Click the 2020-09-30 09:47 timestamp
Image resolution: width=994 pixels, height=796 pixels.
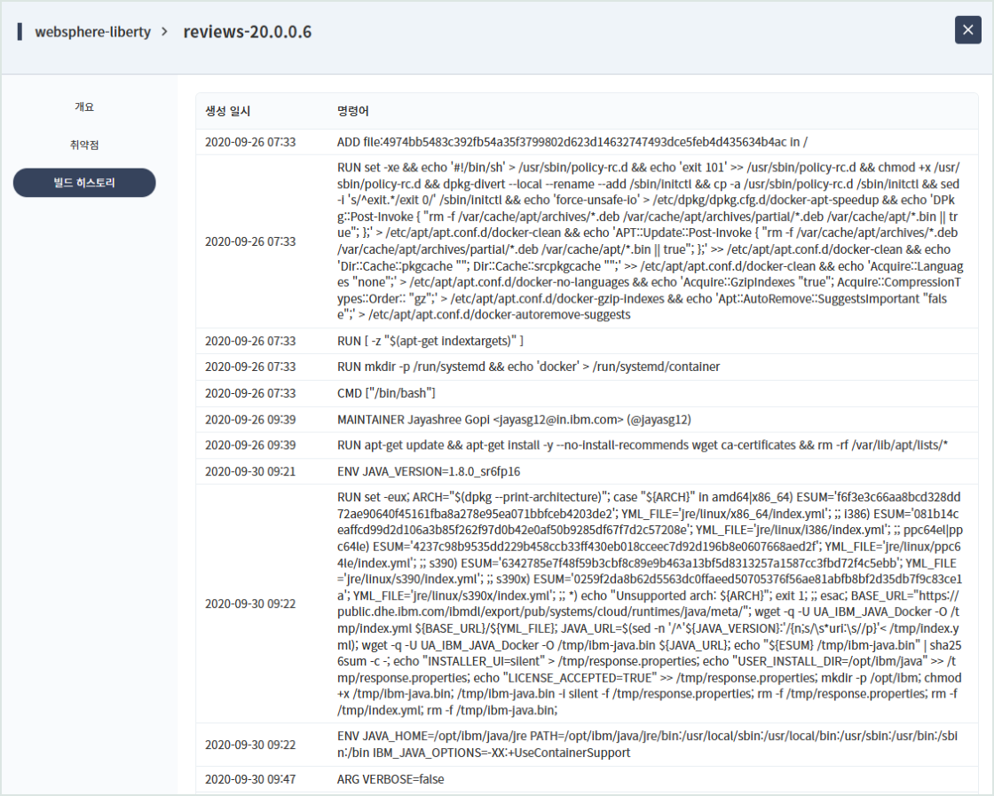click(250, 779)
